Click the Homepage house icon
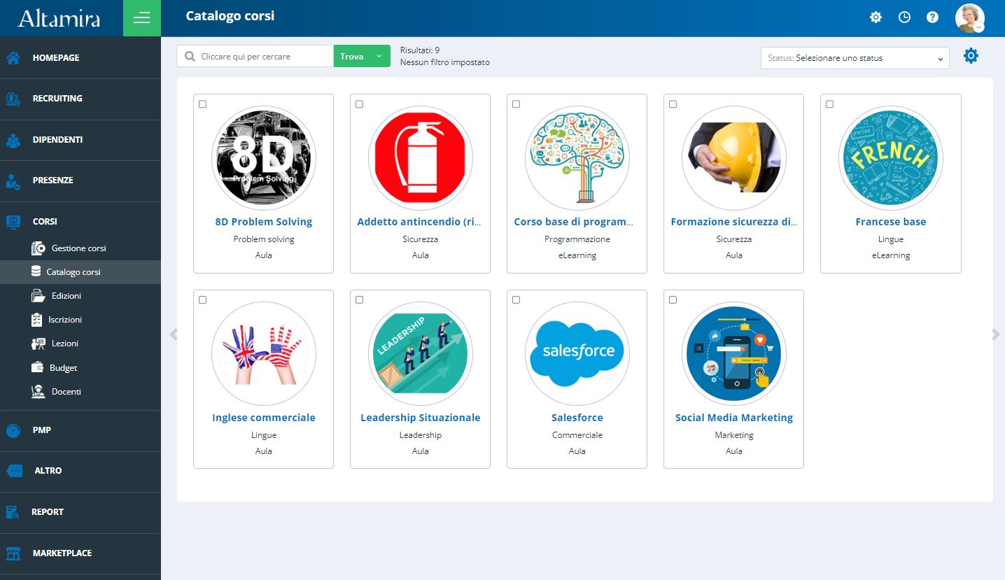The width and height of the screenshot is (1005, 580). (13, 58)
